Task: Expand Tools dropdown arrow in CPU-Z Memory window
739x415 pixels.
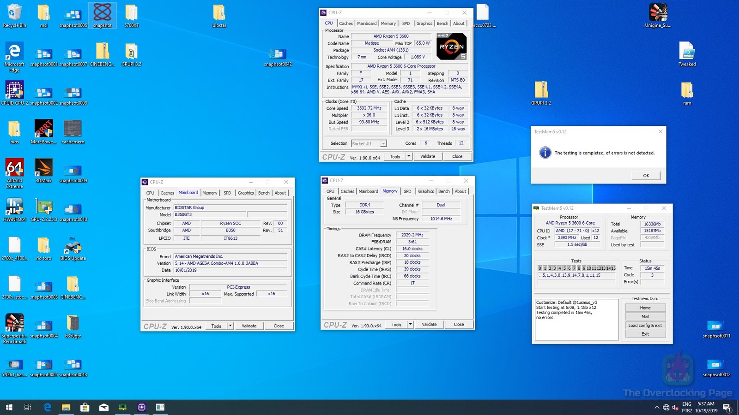Action: pos(410,325)
